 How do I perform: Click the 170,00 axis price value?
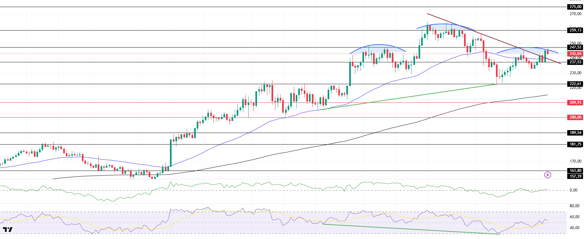coord(575,161)
